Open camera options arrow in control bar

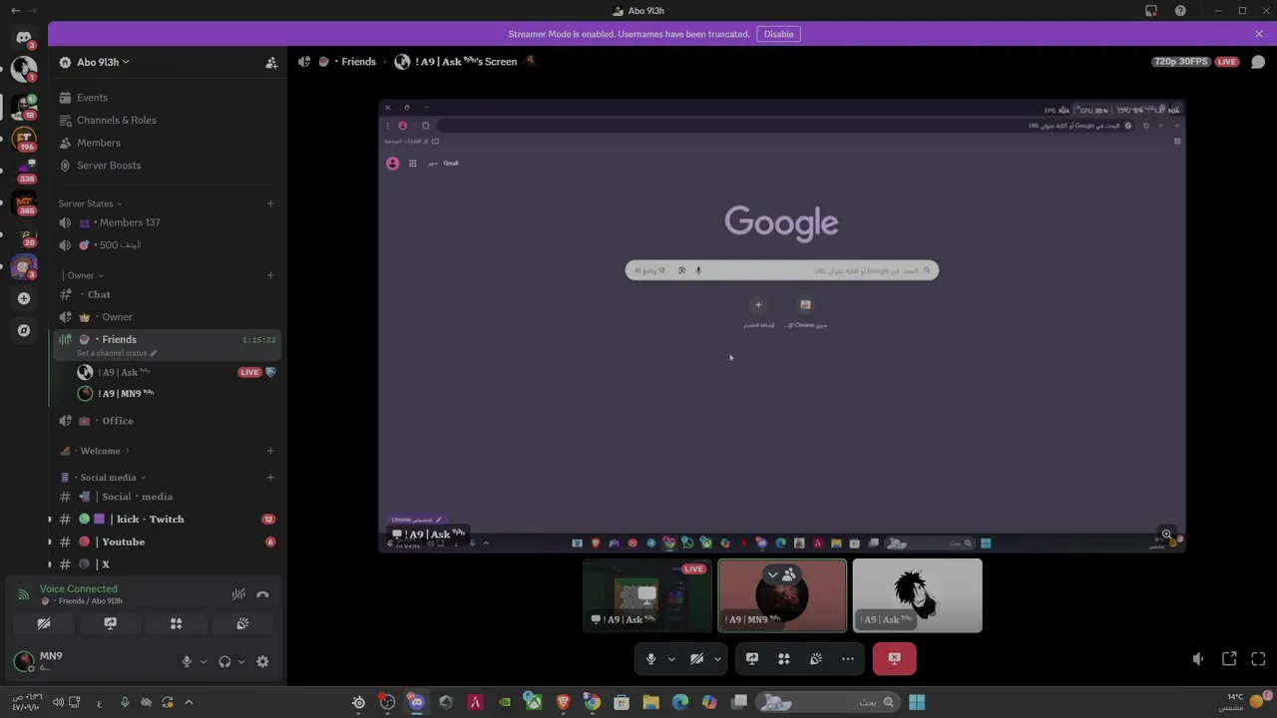(717, 658)
